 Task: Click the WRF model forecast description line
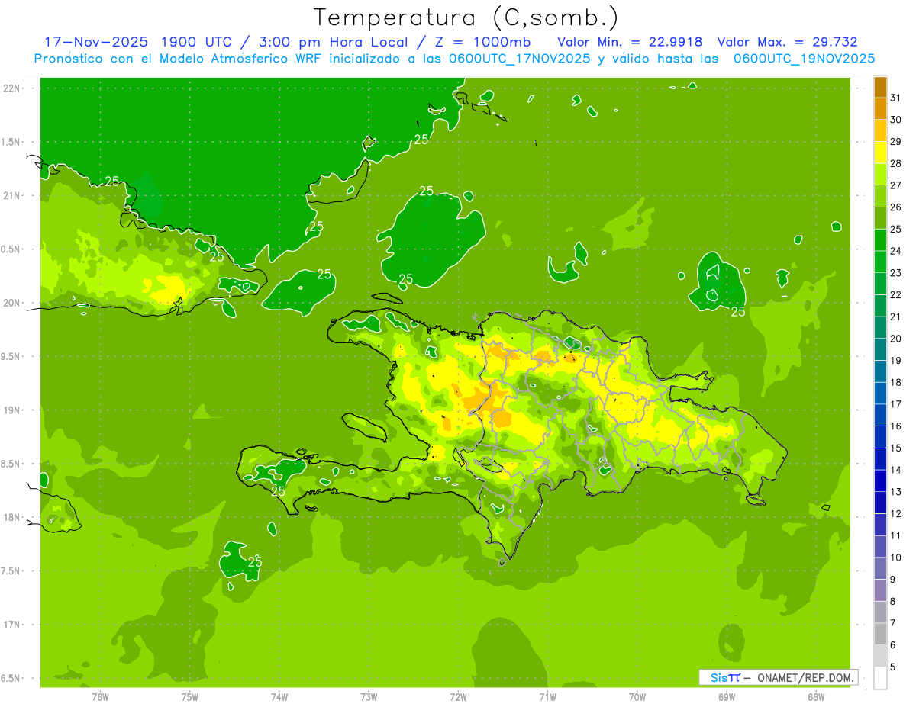tap(454, 58)
